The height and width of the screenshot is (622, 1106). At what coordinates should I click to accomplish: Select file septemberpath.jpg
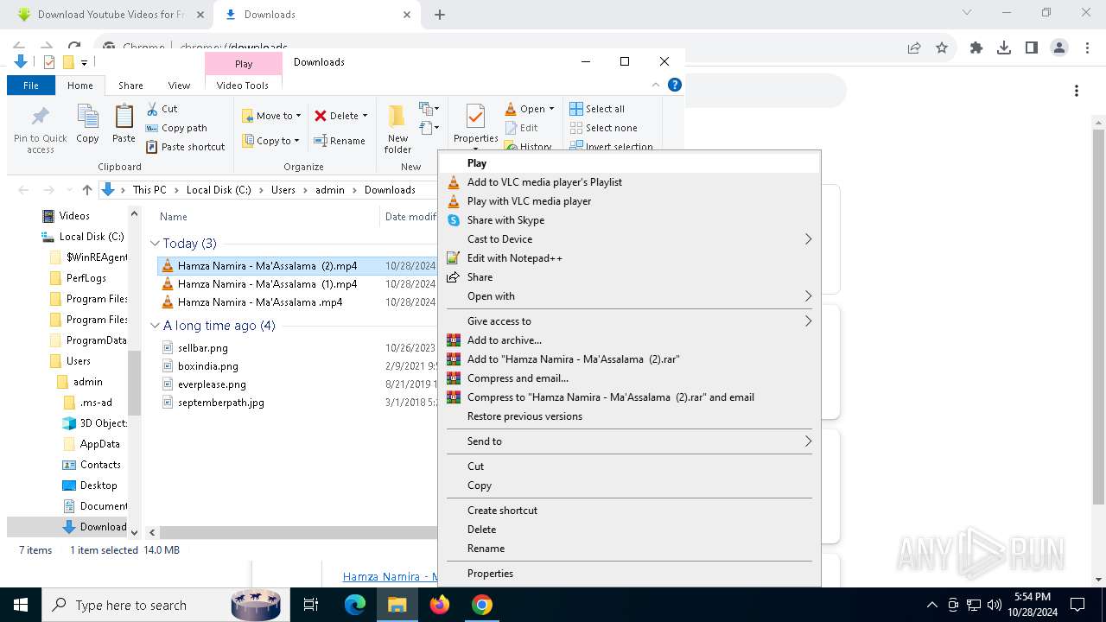click(221, 403)
